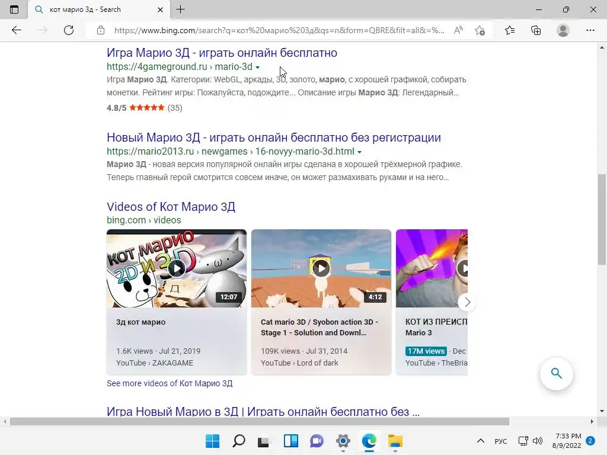Open a new browser tab
This screenshot has width=607, height=455.
pos(180,9)
